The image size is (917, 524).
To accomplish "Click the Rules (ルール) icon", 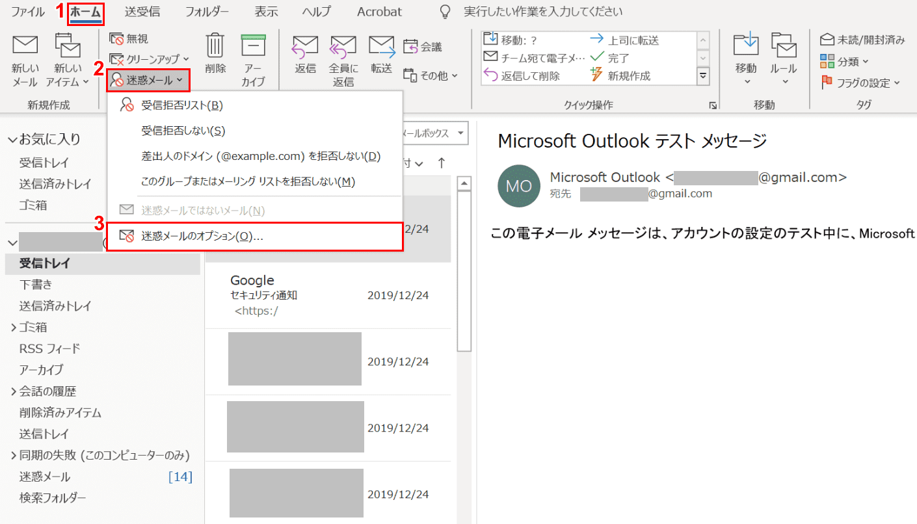I will (x=784, y=47).
